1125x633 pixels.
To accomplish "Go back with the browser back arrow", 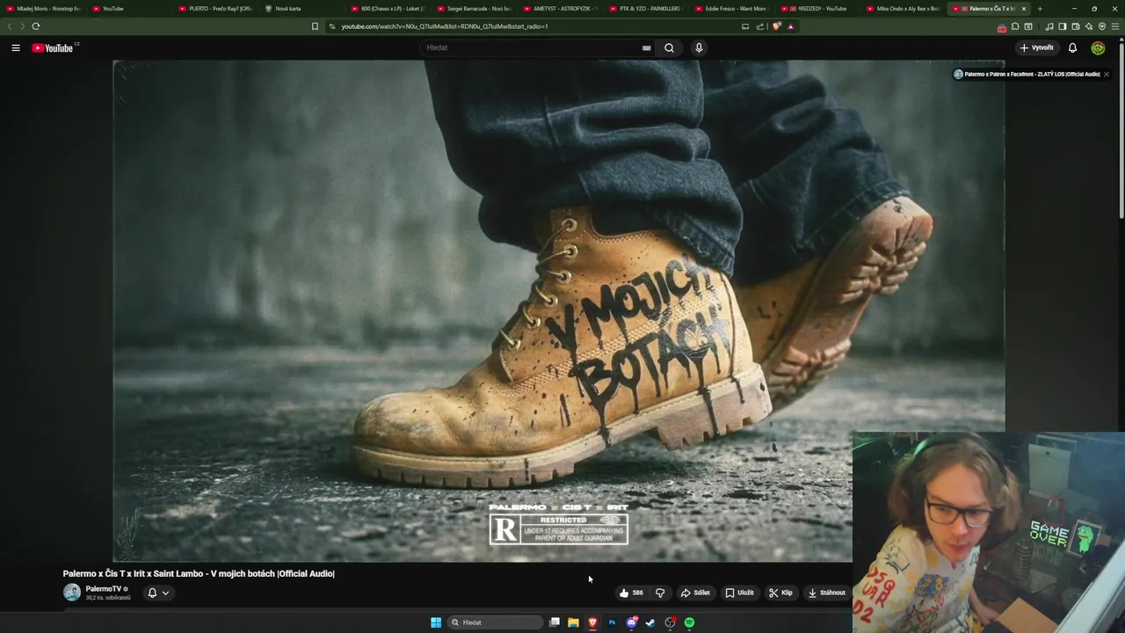I will coord(10,26).
